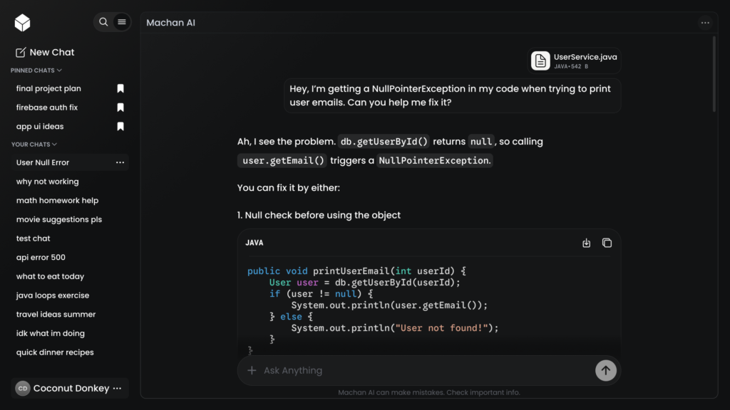Screen dimensions: 730x410
Task: Focus the Ask Anything input field
Action: (423, 370)
